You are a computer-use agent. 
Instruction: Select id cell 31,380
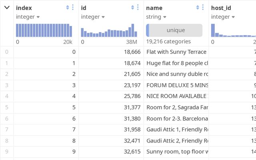(x=111, y=118)
